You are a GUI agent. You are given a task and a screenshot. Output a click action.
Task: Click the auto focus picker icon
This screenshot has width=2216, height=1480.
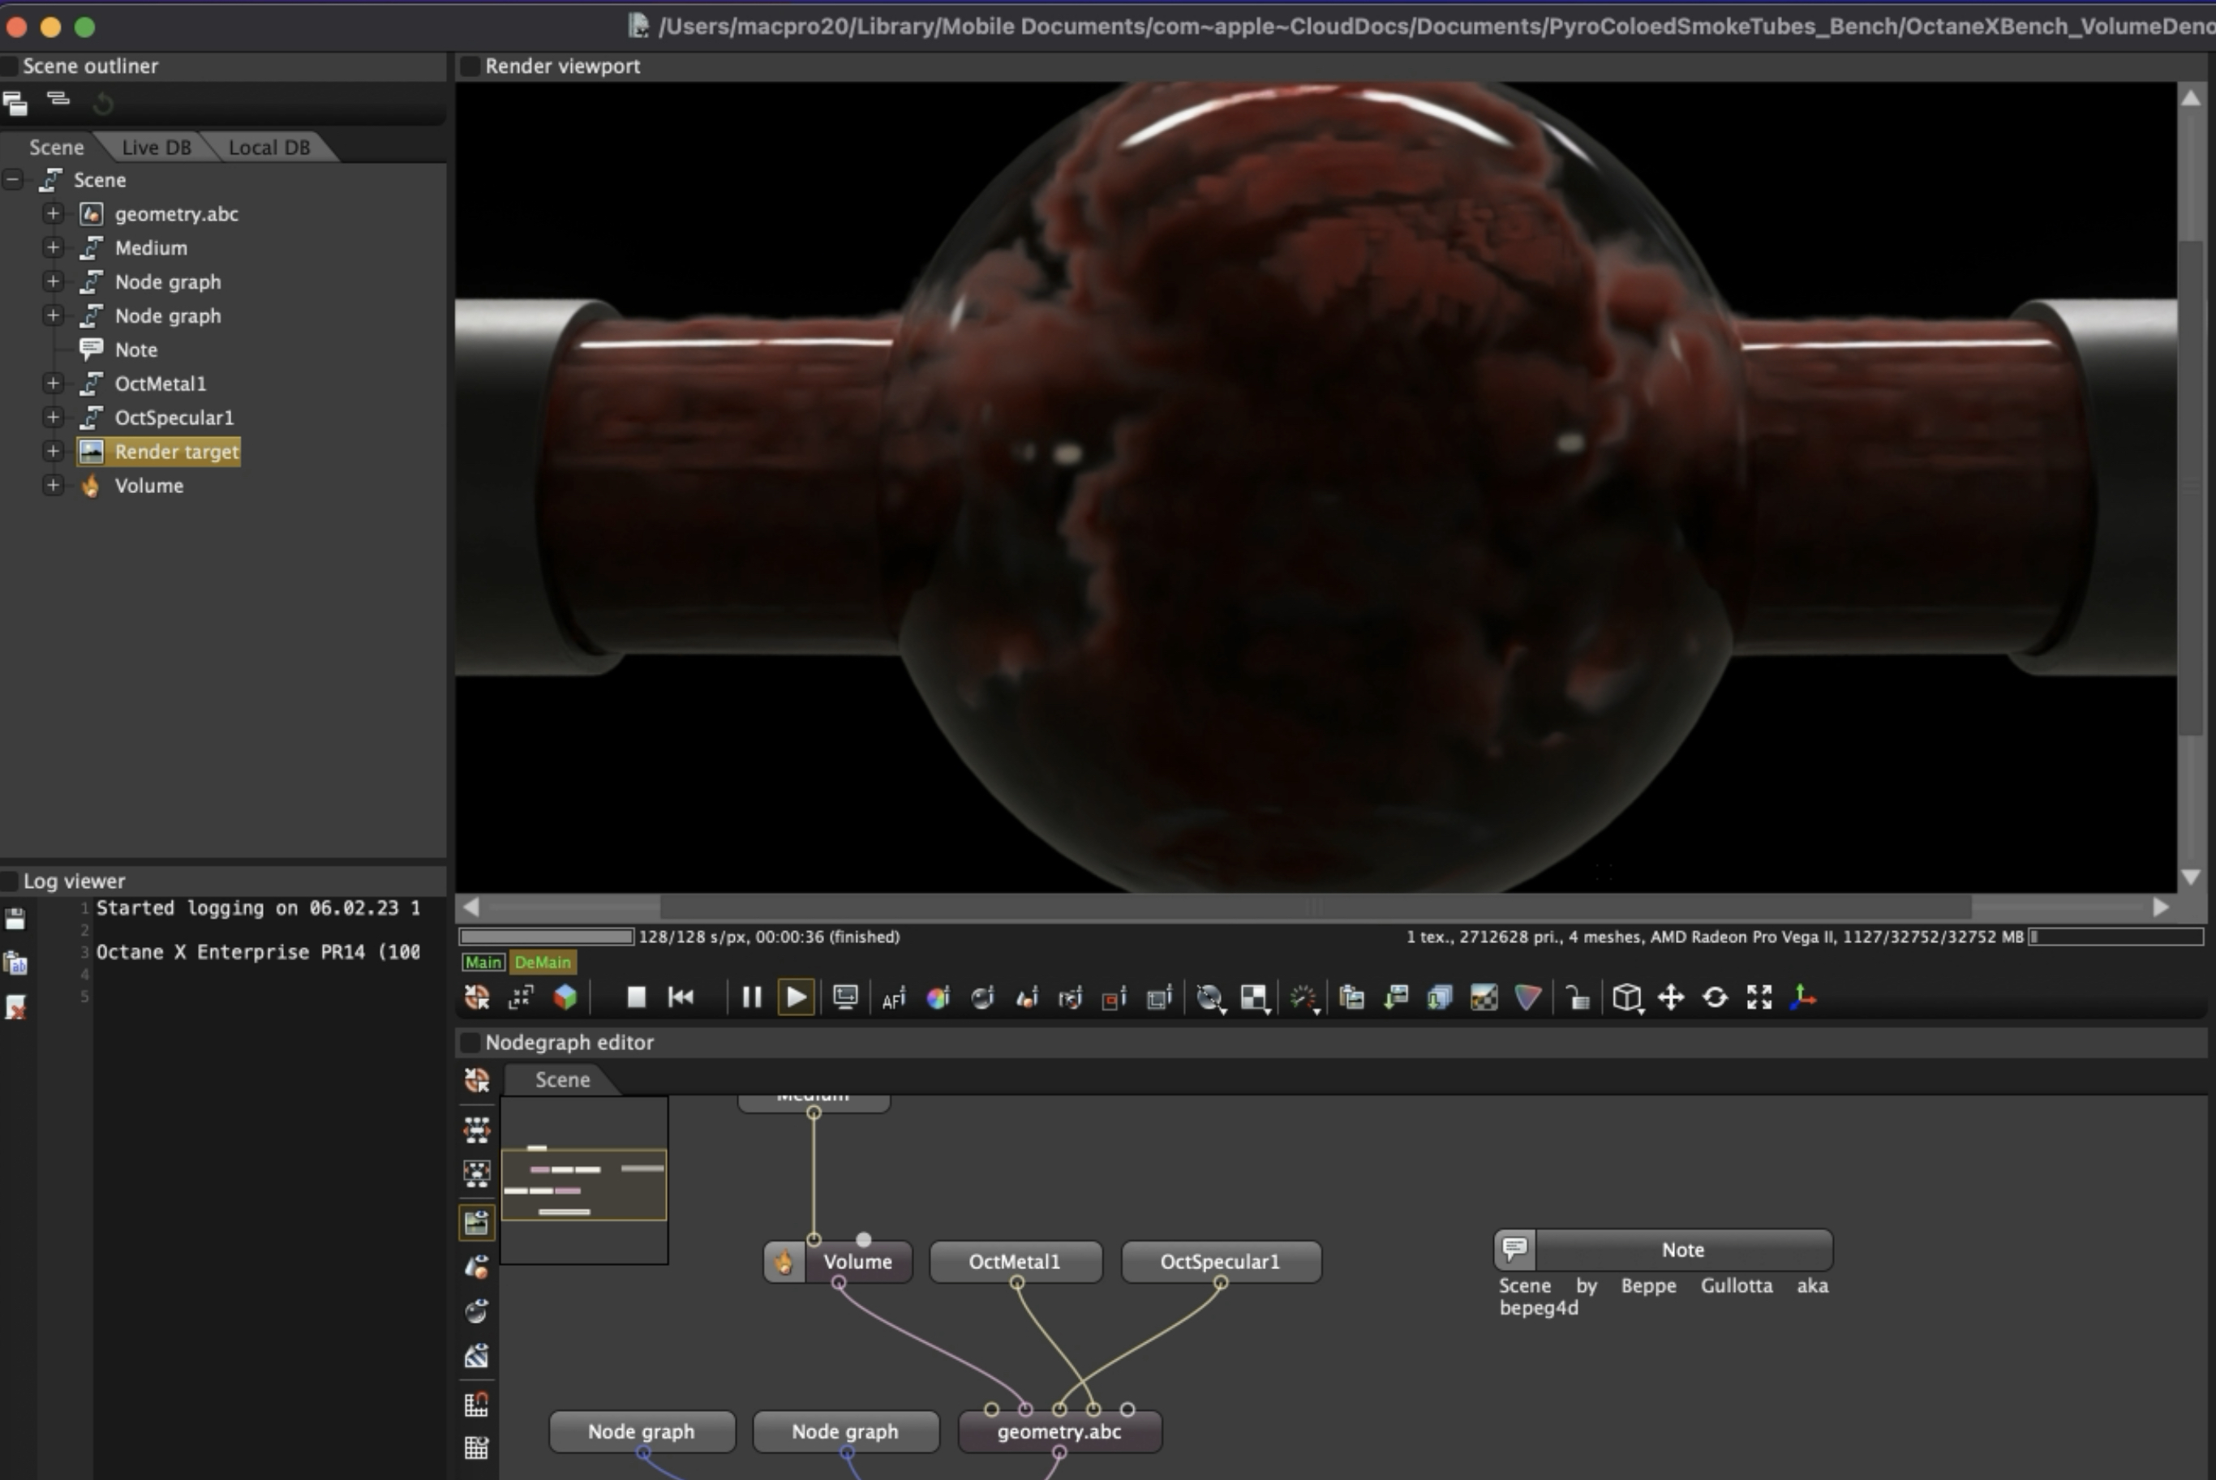893,997
